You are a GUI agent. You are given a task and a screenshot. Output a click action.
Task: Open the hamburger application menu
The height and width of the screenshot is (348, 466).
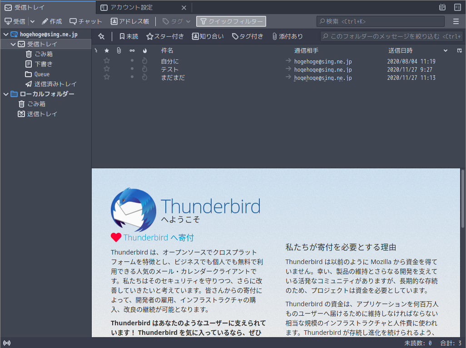click(x=456, y=21)
